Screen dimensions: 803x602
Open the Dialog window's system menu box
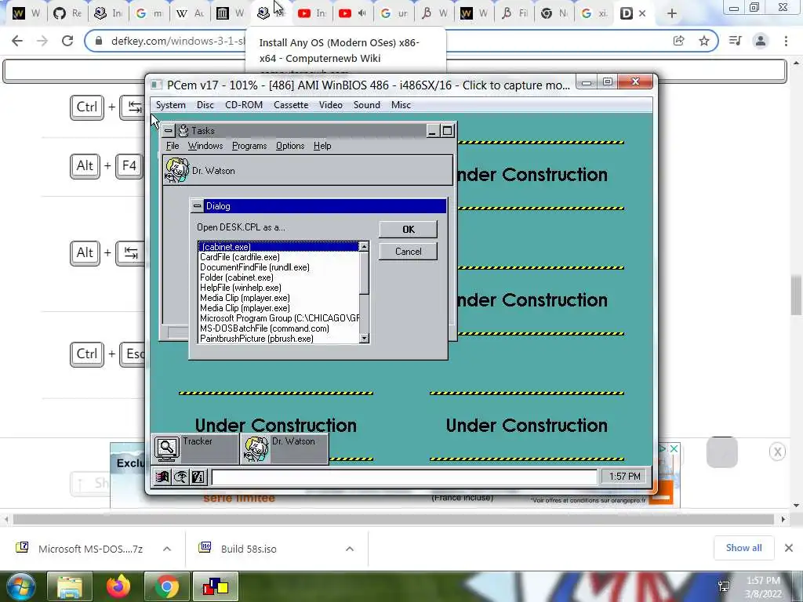point(197,206)
